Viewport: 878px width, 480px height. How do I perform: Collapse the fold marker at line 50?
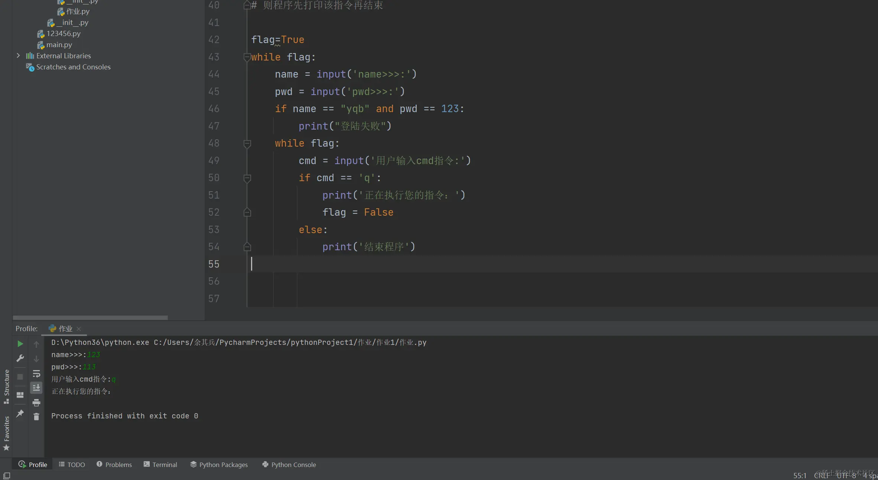[247, 178]
